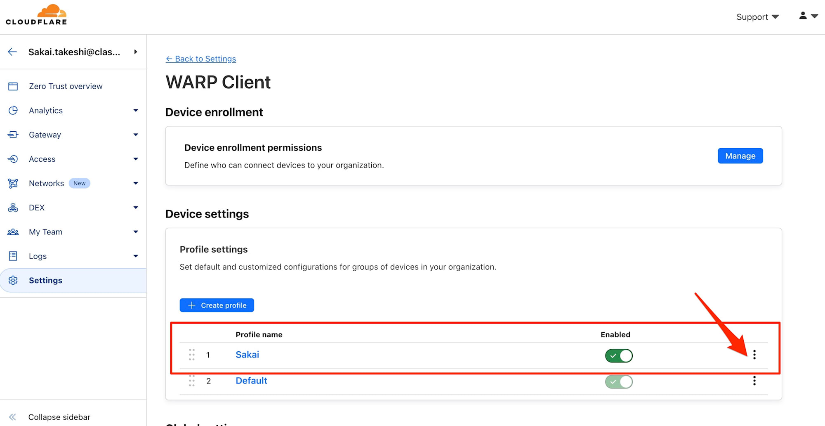Expand the Networks submenu arrow
Screen dimensions: 825x426
(136, 183)
